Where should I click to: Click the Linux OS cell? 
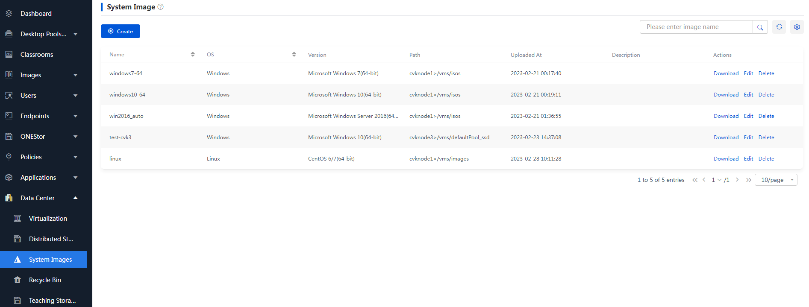tap(213, 159)
